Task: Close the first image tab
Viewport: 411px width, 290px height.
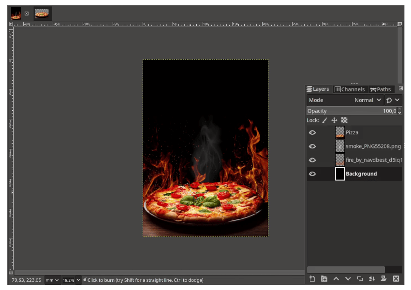Action: [x=27, y=14]
